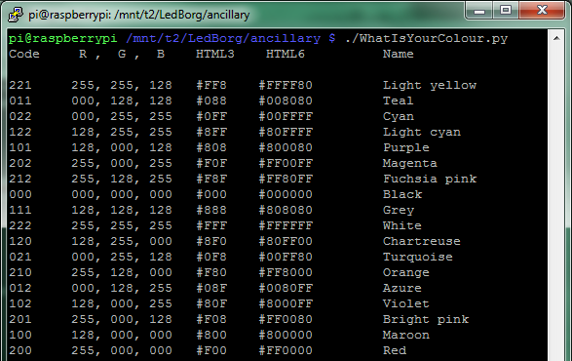Click the Fuchsia pink colour name
572x361 pixels.
(430, 180)
